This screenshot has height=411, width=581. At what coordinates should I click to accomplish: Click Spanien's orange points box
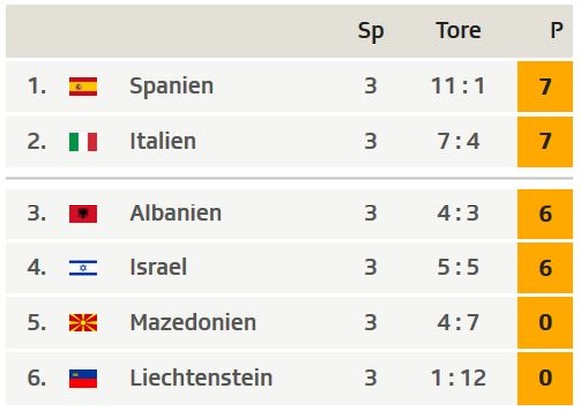click(x=545, y=86)
